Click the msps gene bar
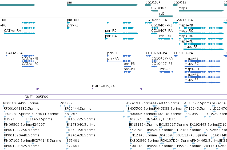This screenshot has width=227, height=150. point(201,11)
